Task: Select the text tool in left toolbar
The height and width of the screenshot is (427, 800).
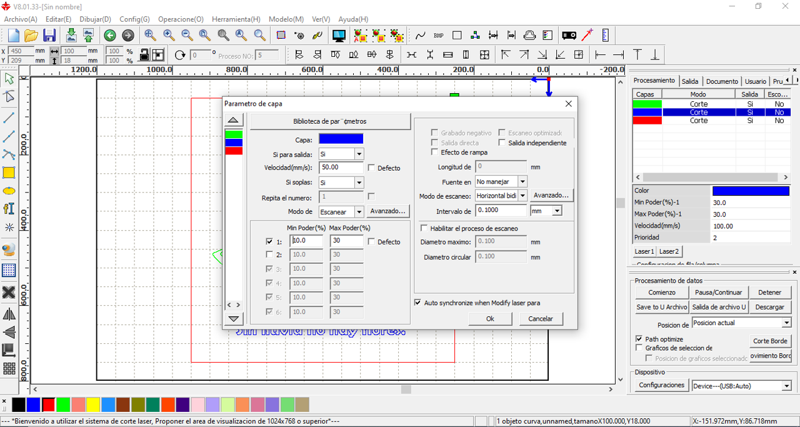Action: click(9, 209)
